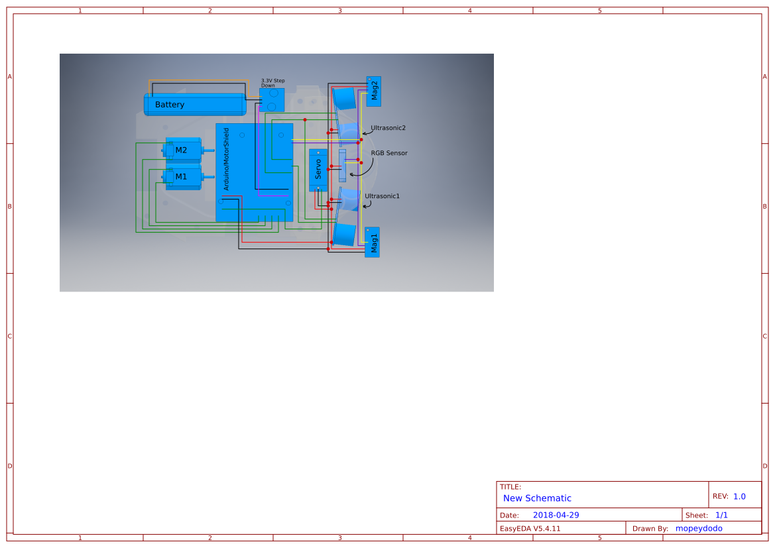Select the Servo module
The height and width of the screenshot is (548, 775).
[x=317, y=169]
